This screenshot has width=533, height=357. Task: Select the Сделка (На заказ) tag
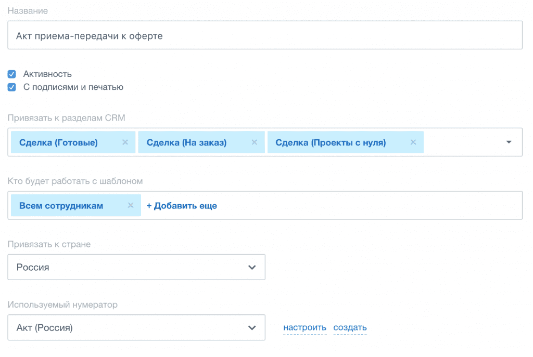(x=186, y=142)
